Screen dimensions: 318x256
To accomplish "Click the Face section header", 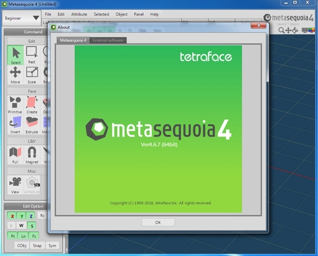I will pyautogui.click(x=27, y=91).
